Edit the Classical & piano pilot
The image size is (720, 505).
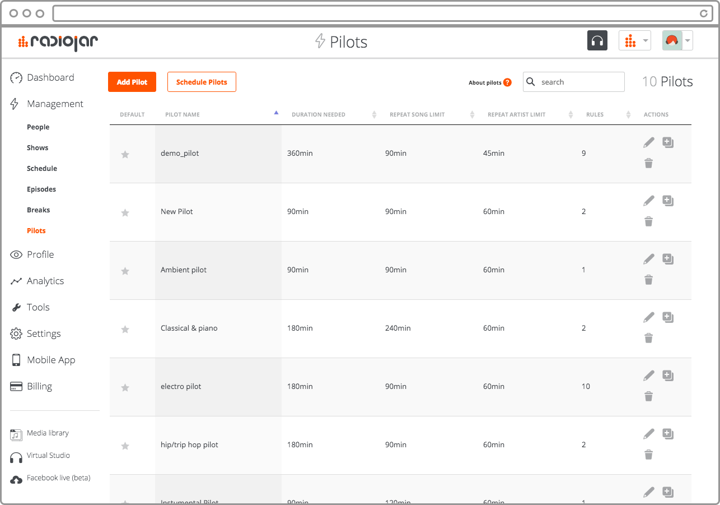tap(649, 317)
